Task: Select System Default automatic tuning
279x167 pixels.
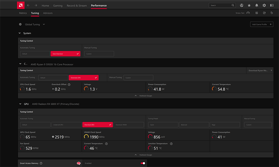Action: pyautogui.click(x=35, y=54)
